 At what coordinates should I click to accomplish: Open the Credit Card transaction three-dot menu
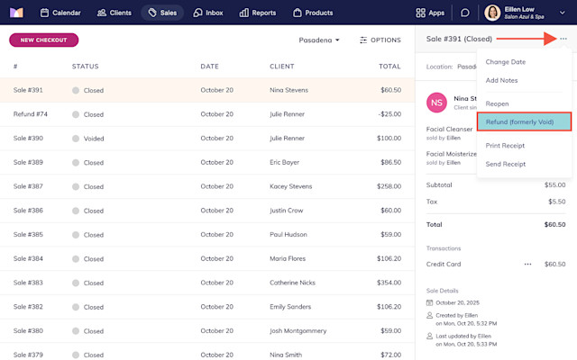pos(527,264)
